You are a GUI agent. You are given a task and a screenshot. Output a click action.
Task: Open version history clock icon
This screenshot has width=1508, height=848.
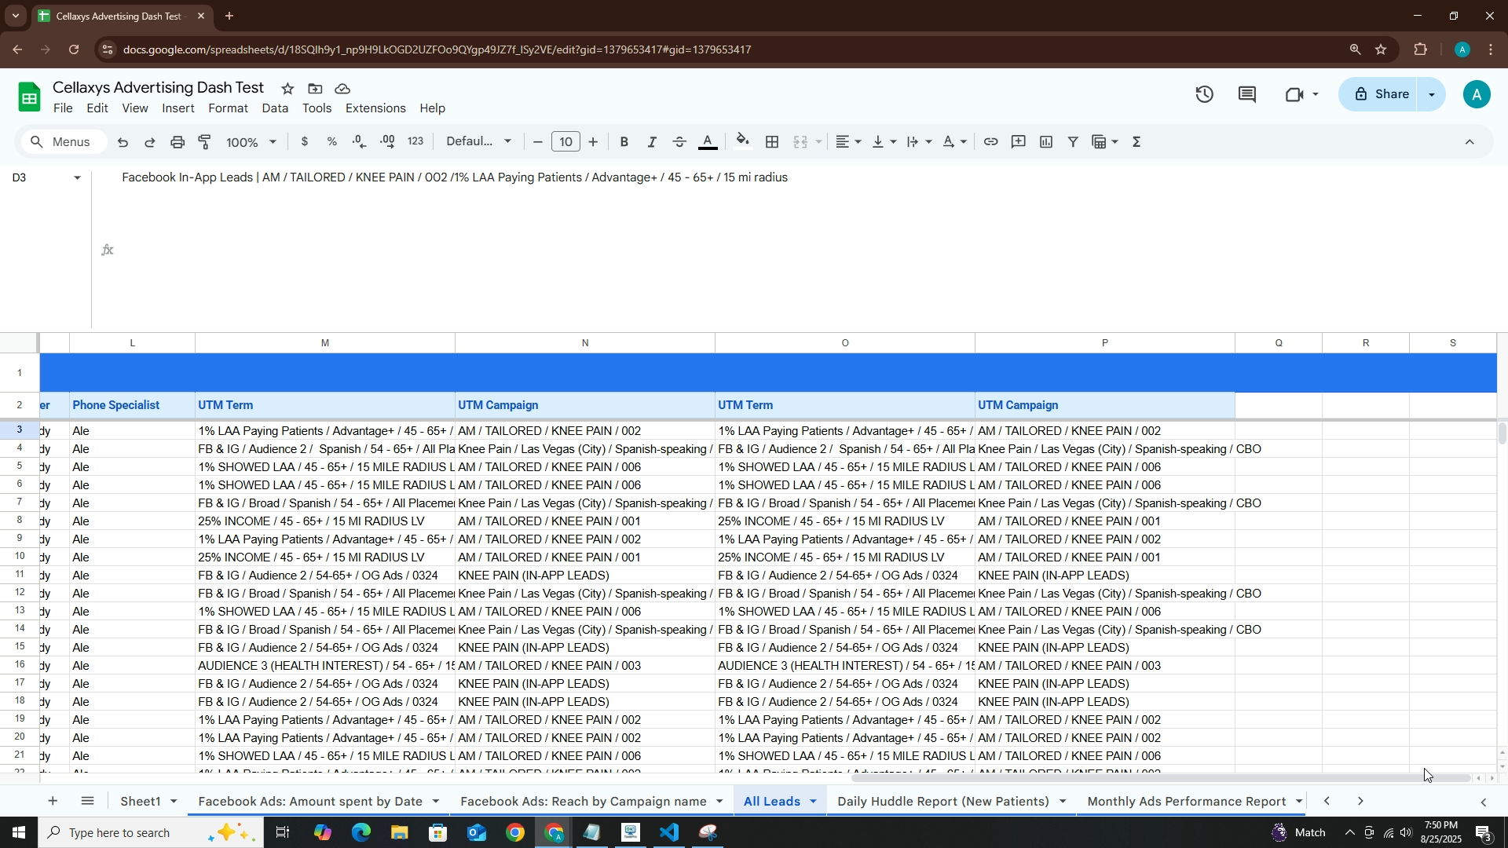[1205, 95]
